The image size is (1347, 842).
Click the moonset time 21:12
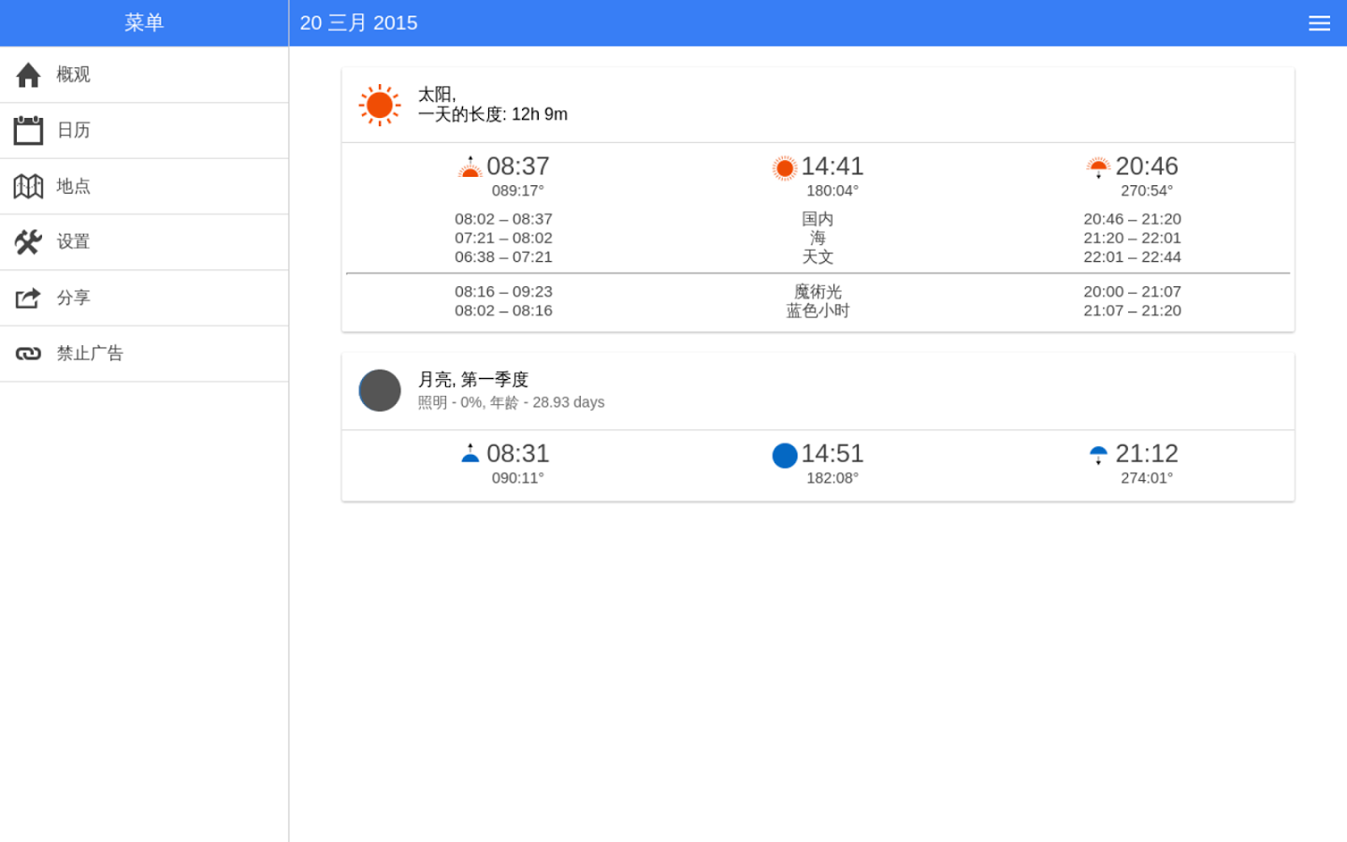coord(1147,454)
